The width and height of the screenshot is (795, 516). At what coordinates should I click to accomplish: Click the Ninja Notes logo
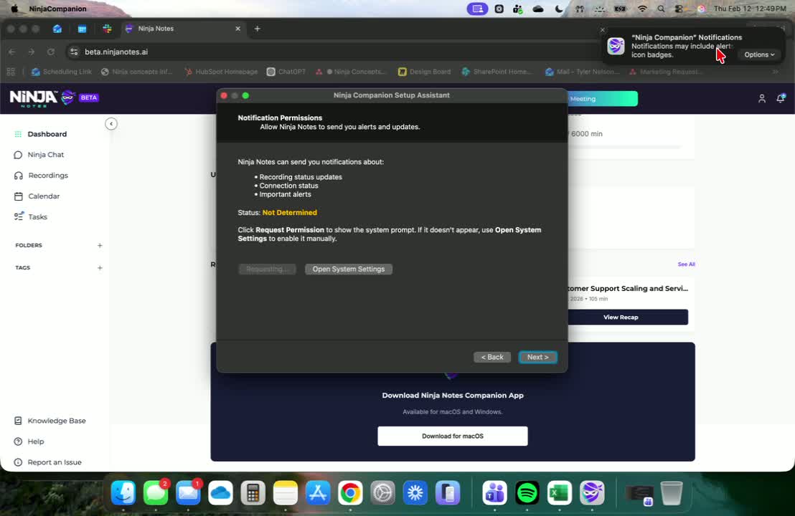pos(42,97)
